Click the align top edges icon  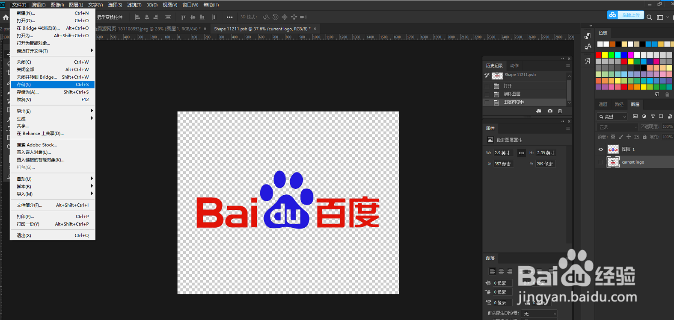pos(183,17)
